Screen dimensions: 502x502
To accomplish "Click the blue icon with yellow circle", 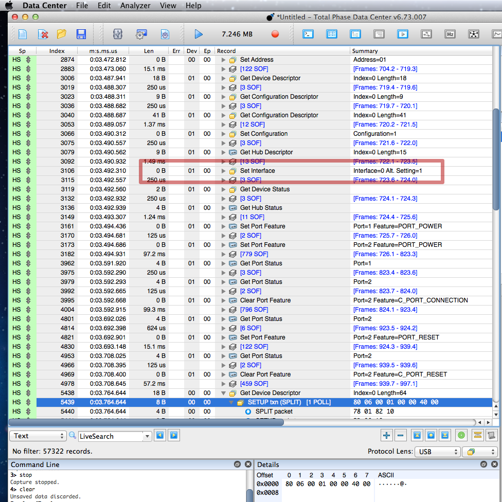I will click(431, 436).
